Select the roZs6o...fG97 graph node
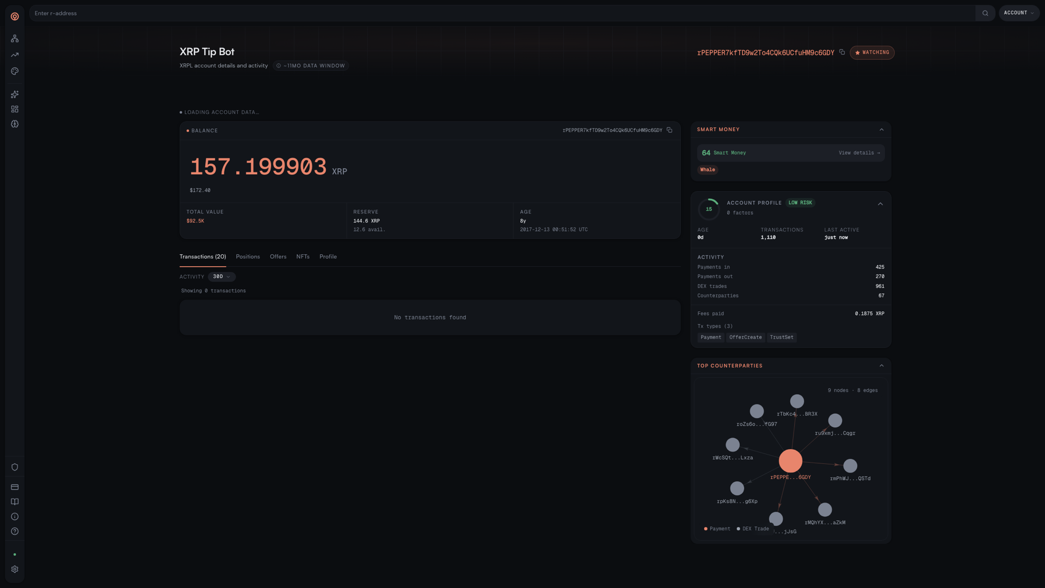This screenshot has width=1045, height=588. pyautogui.click(x=757, y=411)
